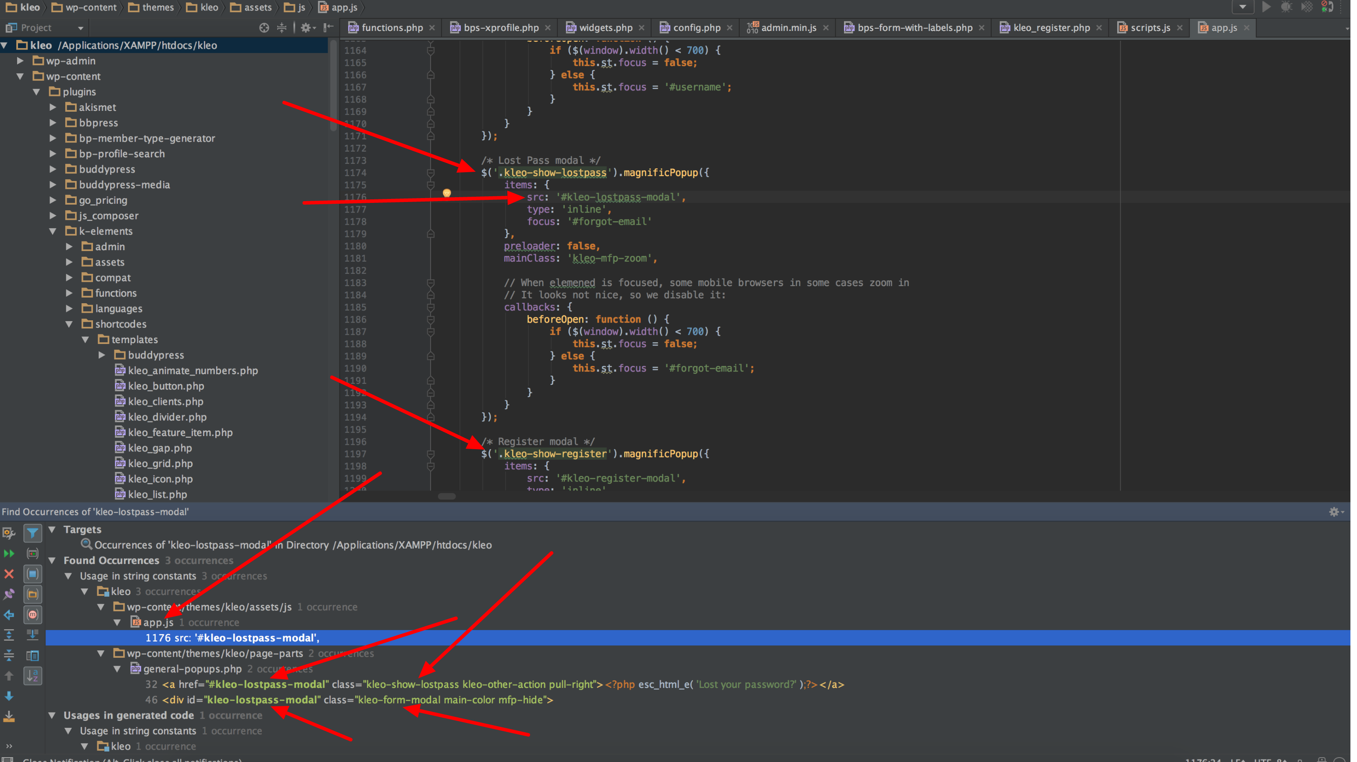Image resolution: width=1357 pixels, height=762 pixels.
Task: Click themes breadcrumb in navigation bar
Action: click(151, 7)
